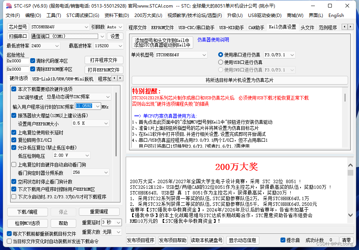Open USB-Link1D/U8W/U8W-Mini脱机 tab
The height and width of the screenshot is (250, 359).
(63, 79)
